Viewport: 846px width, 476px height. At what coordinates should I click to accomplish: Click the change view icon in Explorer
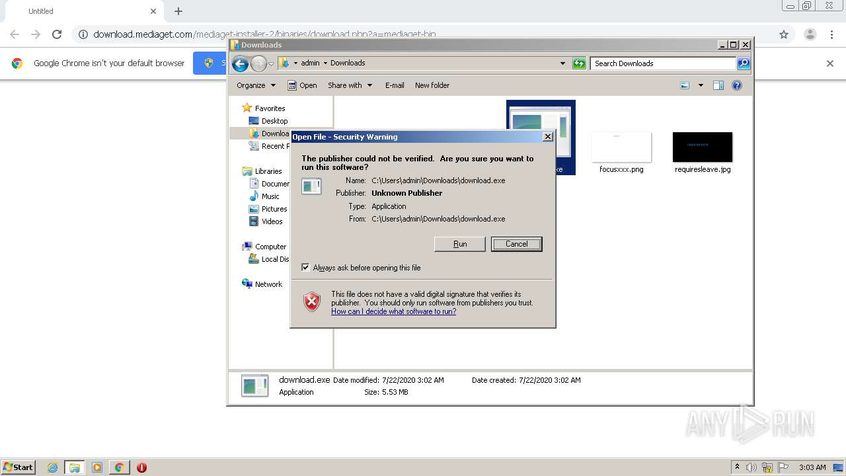pyautogui.click(x=685, y=85)
